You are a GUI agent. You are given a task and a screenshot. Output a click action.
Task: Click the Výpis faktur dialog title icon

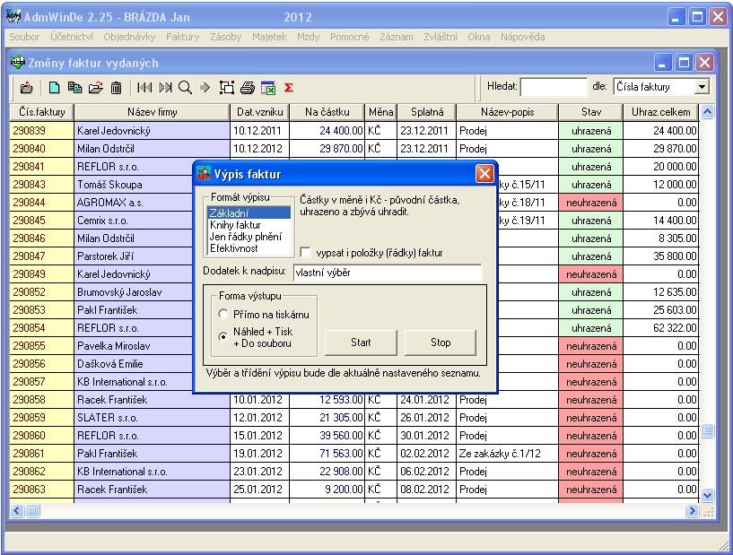[x=204, y=174]
